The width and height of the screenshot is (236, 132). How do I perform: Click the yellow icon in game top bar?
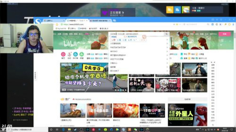(170, 10)
